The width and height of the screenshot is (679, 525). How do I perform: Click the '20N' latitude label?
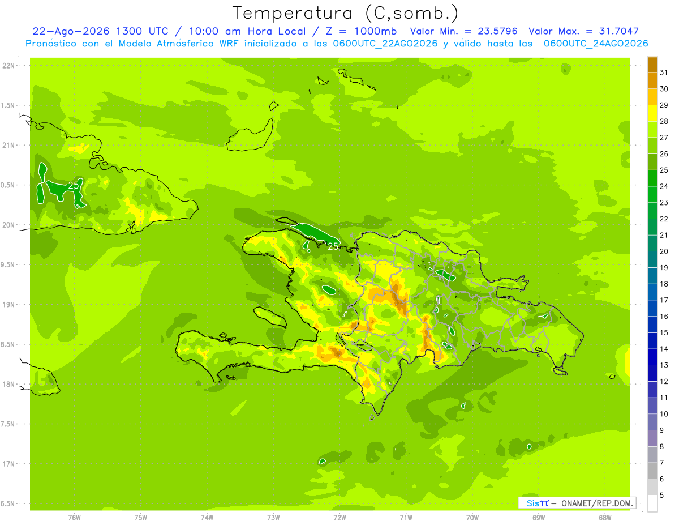[8, 225]
